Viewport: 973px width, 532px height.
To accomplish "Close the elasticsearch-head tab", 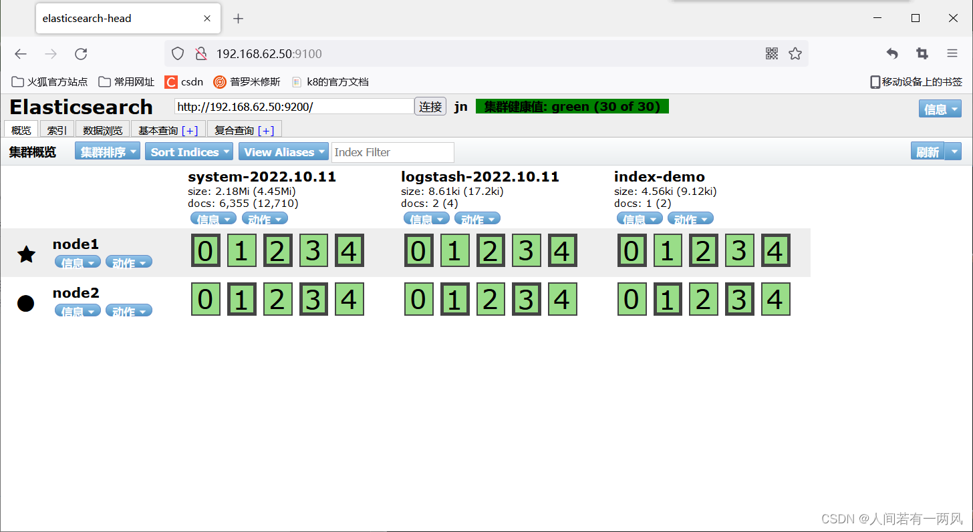I will [x=208, y=19].
